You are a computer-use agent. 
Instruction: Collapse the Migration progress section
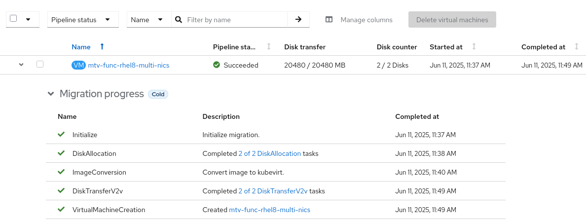coord(51,94)
